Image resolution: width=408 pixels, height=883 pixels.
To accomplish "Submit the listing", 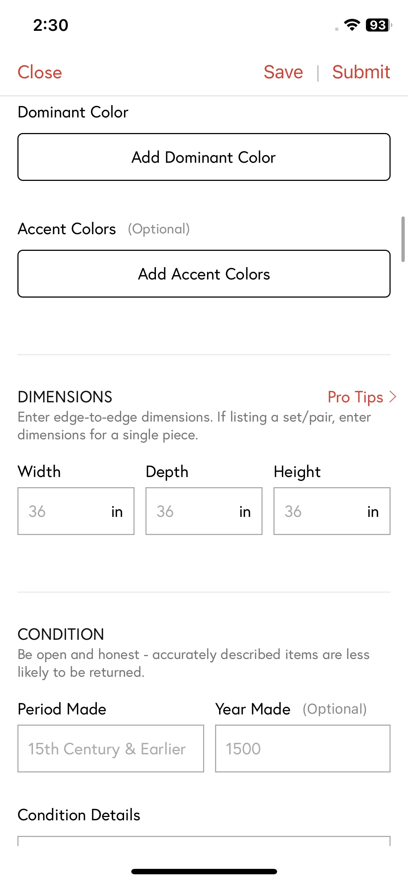I will tap(361, 72).
